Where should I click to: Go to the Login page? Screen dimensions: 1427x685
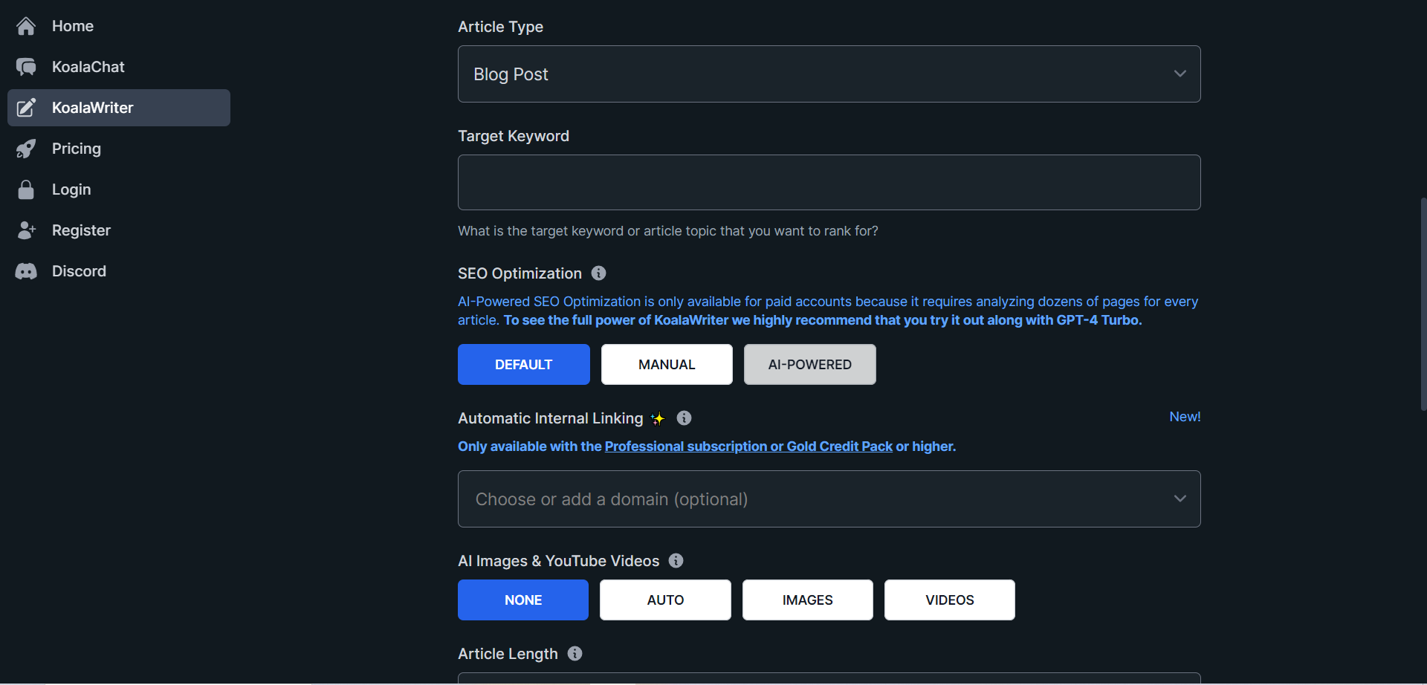(x=119, y=189)
